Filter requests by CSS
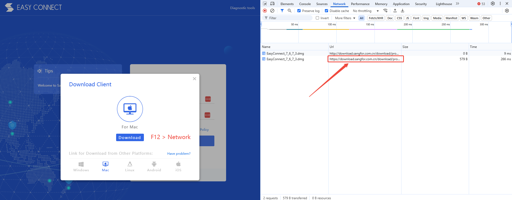 tap(399, 18)
